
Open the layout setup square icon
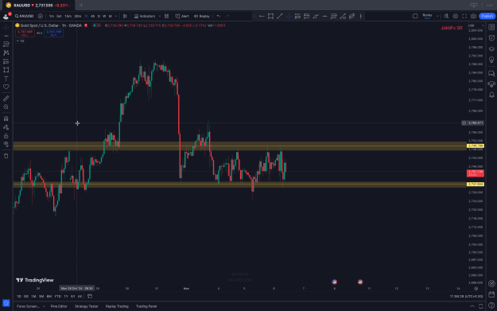click(x=415, y=16)
